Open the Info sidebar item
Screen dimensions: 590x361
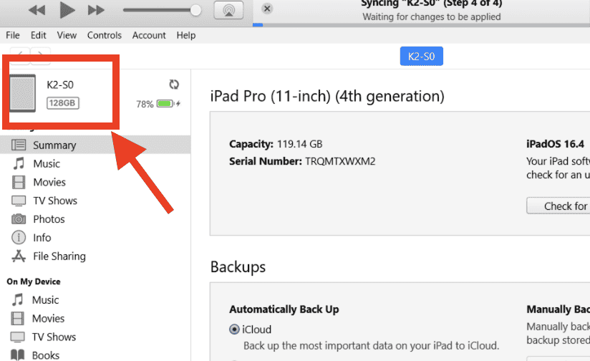[42, 238]
